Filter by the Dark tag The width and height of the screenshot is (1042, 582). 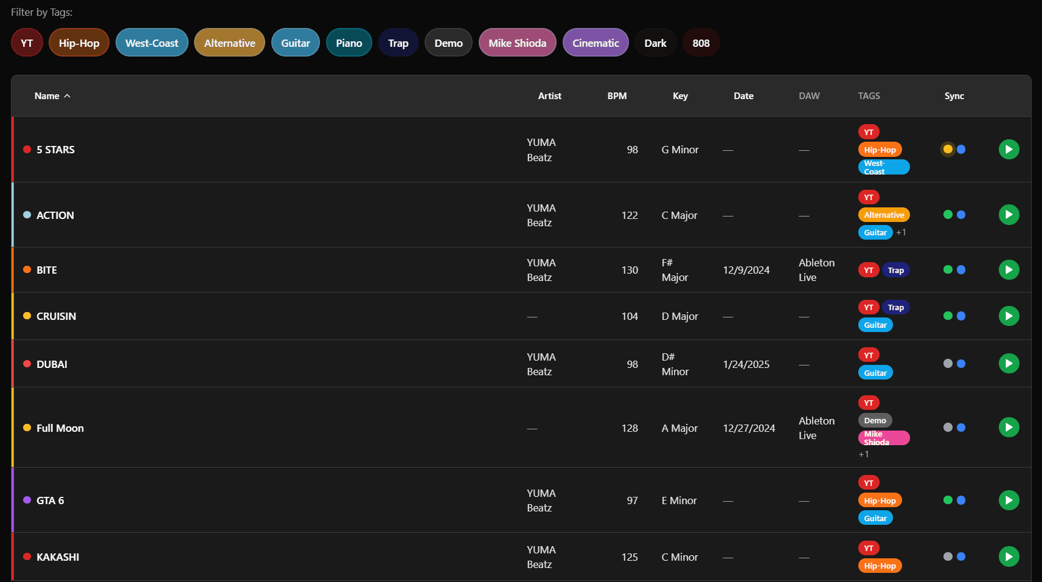click(x=656, y=43)
